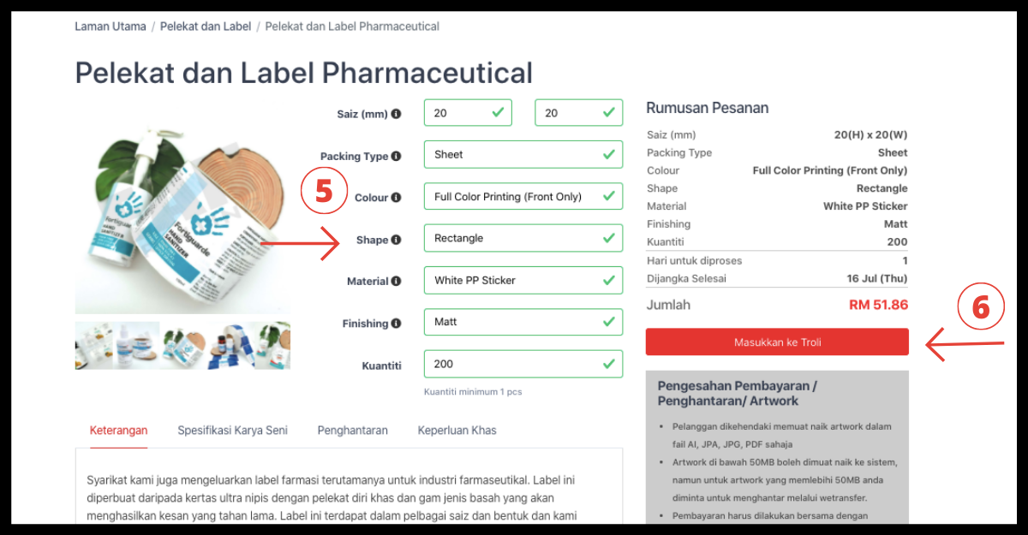Open the Shape dropdown showing Rectangle

(x=523, y=238)
